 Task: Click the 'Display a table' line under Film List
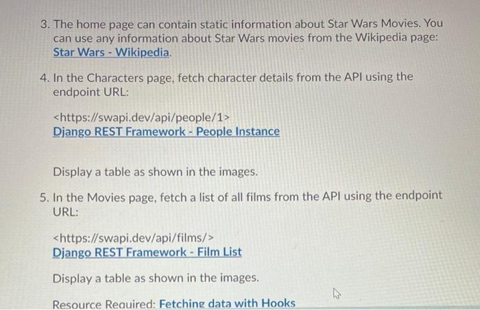[x=156, y=279]
